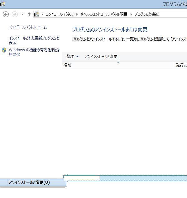Select プログラムと機能 breadcrumb
This screenshot has height=198, width=187.
pyautogui.click(x=146, y=14)
